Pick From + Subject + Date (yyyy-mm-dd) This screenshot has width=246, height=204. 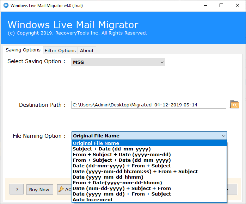(x=149, y=154)
